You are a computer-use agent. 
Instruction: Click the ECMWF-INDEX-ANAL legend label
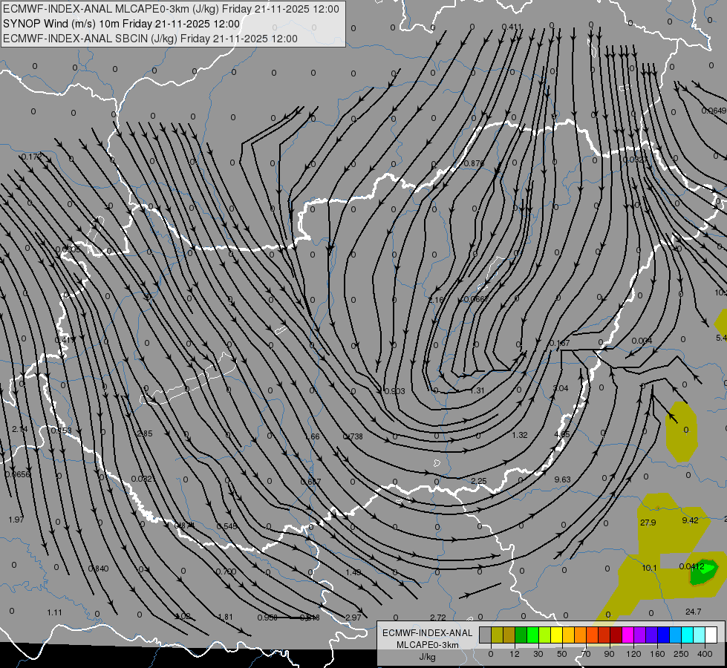427,633
